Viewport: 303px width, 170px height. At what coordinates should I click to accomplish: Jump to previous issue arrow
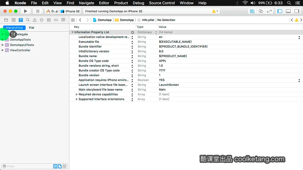coord(292,20)
